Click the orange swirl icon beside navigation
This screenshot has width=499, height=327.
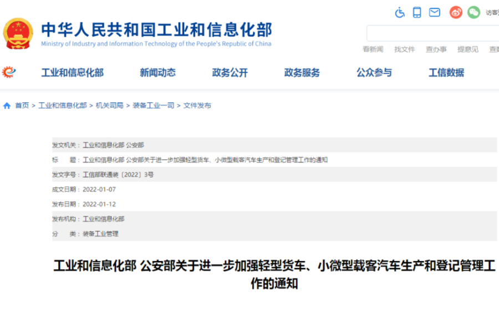coord(9,72)
